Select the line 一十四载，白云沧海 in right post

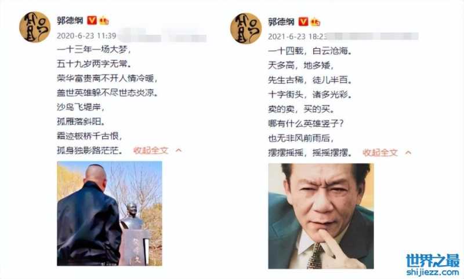tap(310, 51)
